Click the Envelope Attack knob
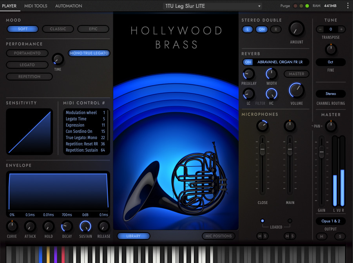This screenshot has height=263, width=353. point(30,226)
